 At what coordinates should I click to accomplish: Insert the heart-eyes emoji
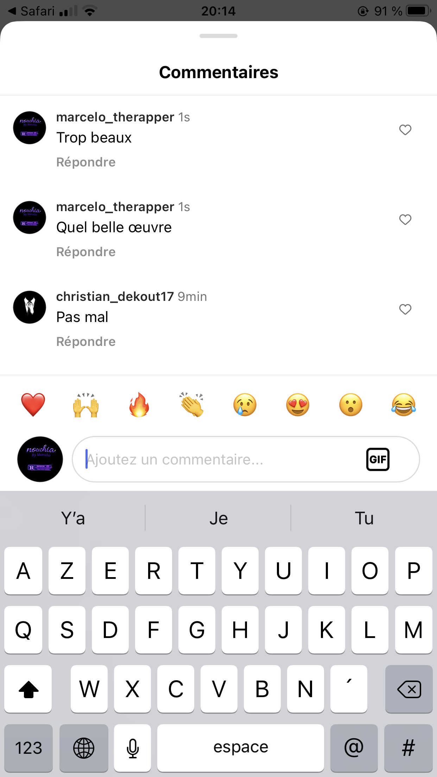tap(298, 405)
